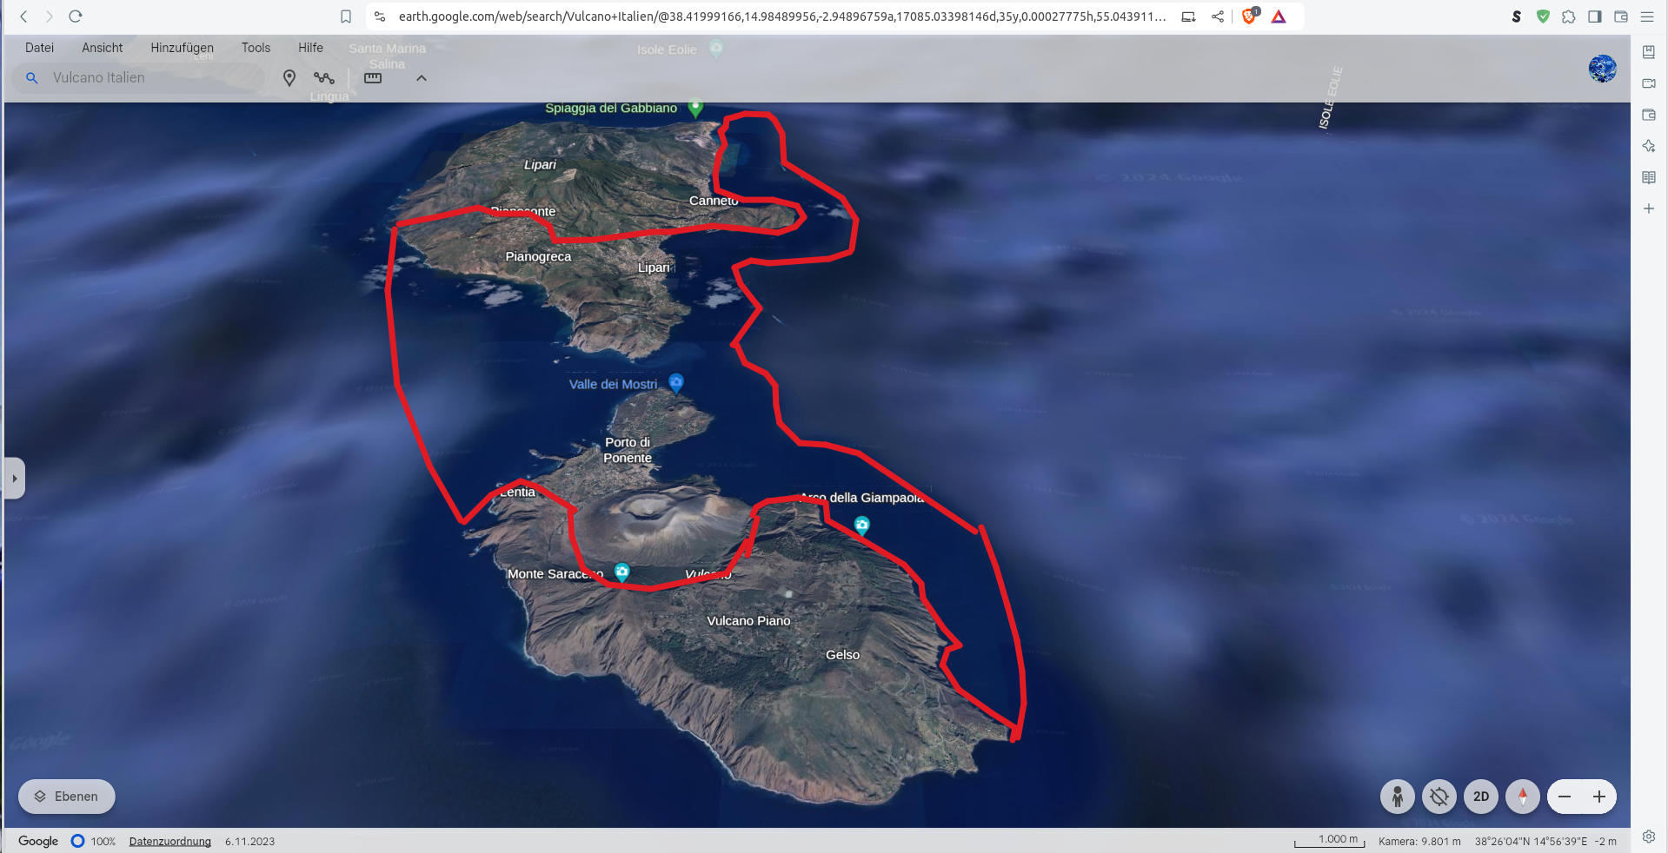Open the browser hamburger menu

pyautogui.click(x=1647, y=17)
